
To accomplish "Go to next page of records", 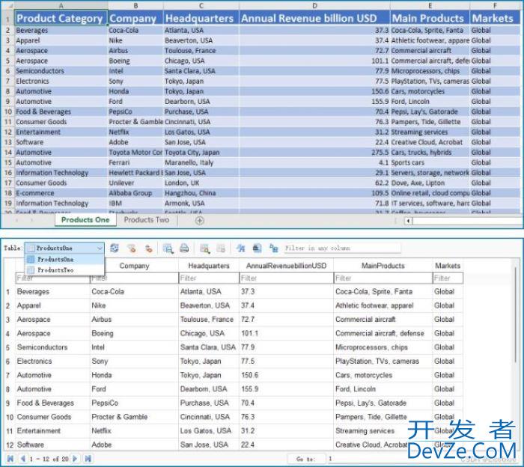I will (75, 459).
